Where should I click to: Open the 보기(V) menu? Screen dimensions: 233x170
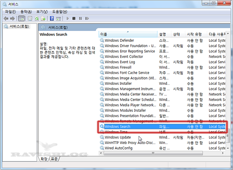[x=42, y=12]
